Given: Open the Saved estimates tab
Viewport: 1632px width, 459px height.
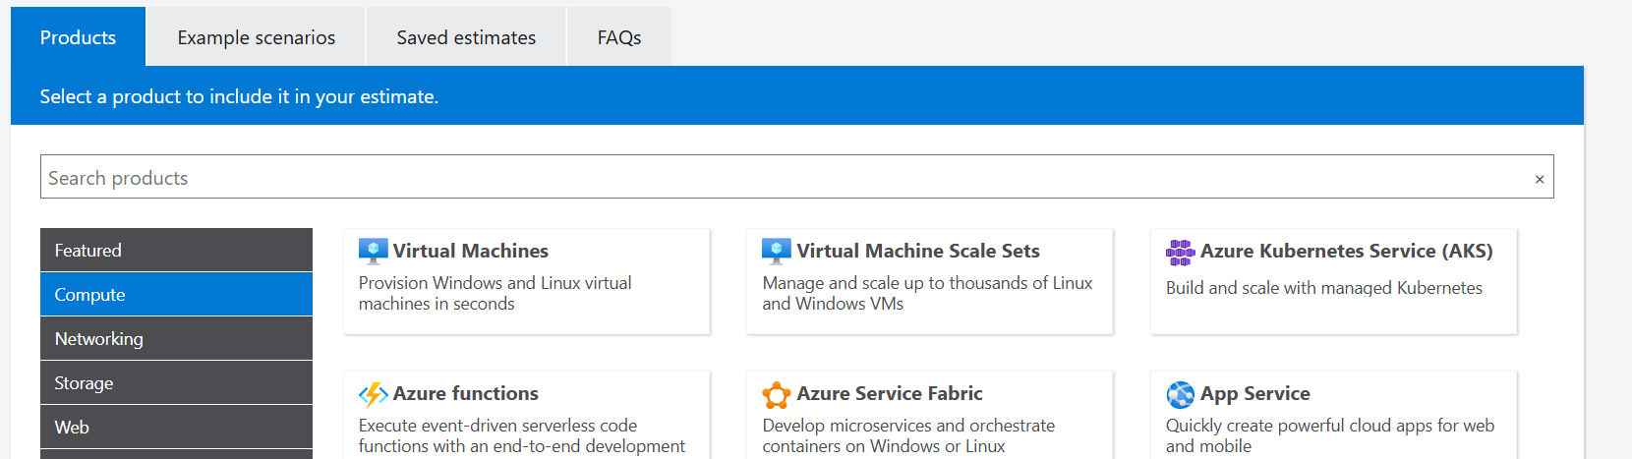Looking at the screenshot, I should 466,37.
